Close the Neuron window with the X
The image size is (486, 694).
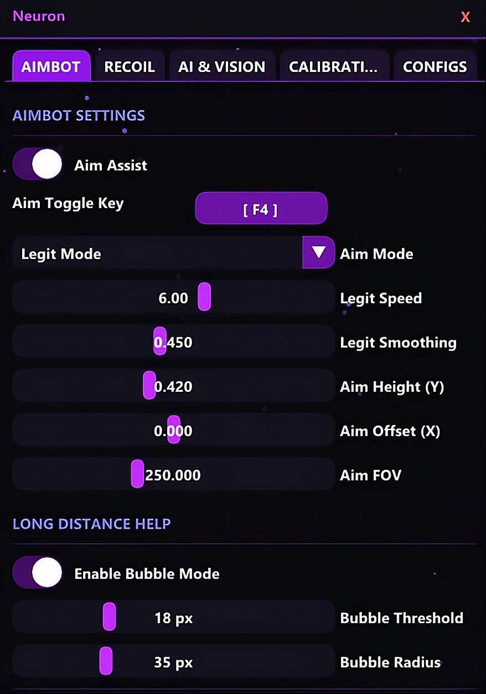coord(465,17)
